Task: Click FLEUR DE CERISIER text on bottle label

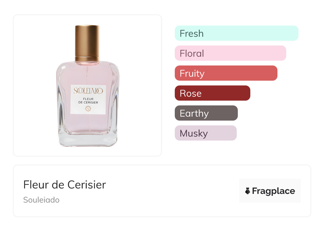Action: click(x=88, y=101)
